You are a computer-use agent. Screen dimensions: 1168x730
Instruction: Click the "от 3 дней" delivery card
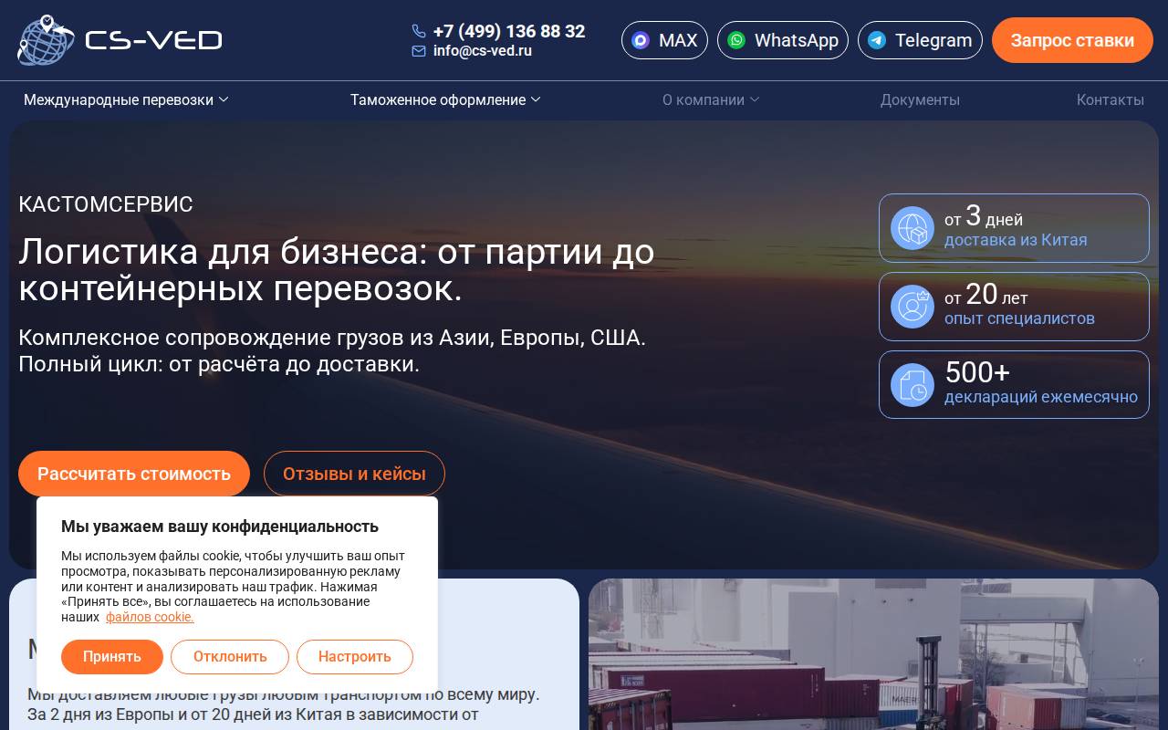(x=1014, y=228)
